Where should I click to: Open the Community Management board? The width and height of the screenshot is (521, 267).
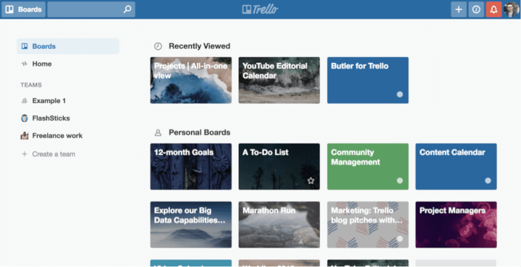click(x=368, y=167)
